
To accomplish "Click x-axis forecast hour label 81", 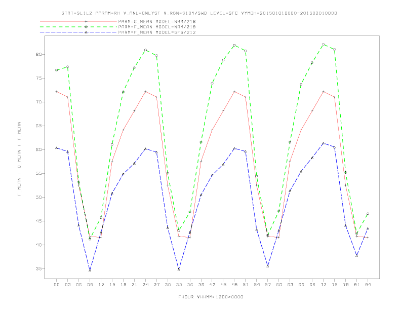I will [357, 285].
